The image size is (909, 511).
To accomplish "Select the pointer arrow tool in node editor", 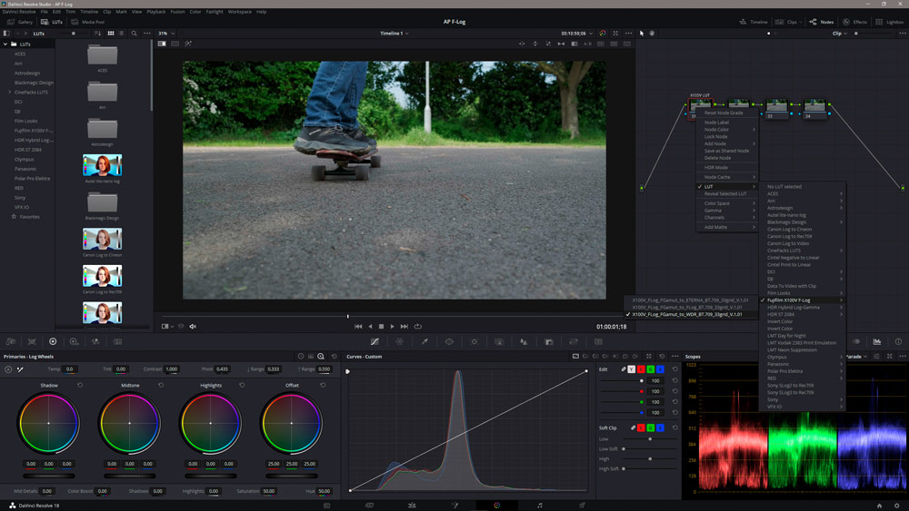I will [x=641, y=34].
